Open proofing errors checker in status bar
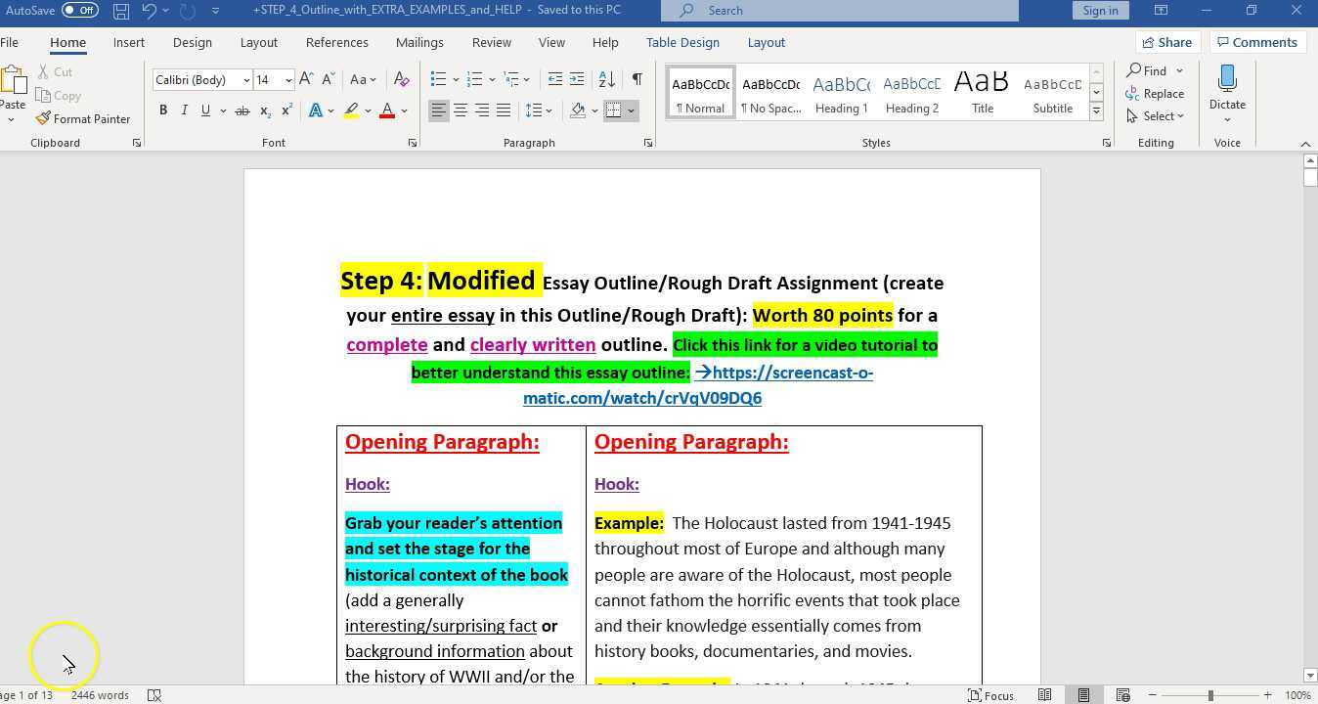Viewport: 1318px width, 704px height. click(x=154, y=695)
